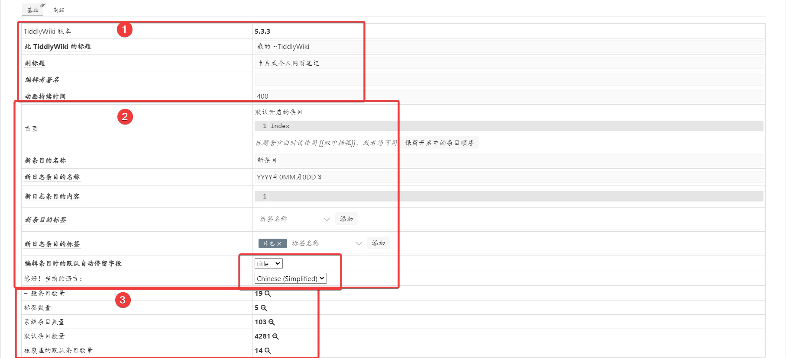Switch to the 基础 tab
The width and height of the screenshot is (786, 358).
pos(32,10)
